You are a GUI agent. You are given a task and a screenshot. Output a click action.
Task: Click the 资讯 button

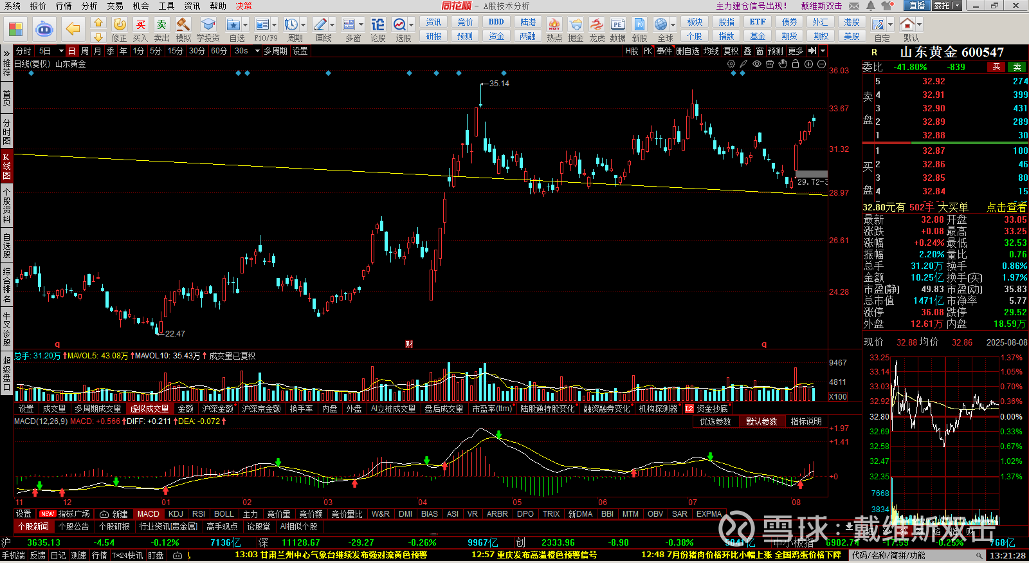[x=434, y=22]
